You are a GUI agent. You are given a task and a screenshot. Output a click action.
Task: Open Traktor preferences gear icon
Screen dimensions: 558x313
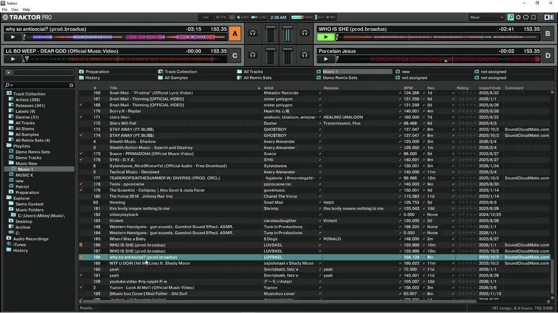(518, 17)
